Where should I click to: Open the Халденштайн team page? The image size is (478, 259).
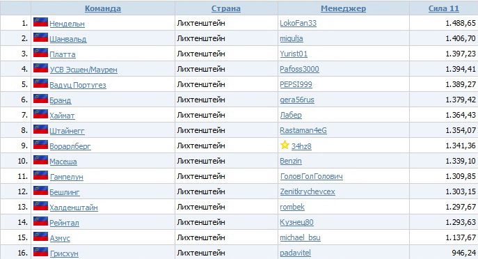[74, 207]
